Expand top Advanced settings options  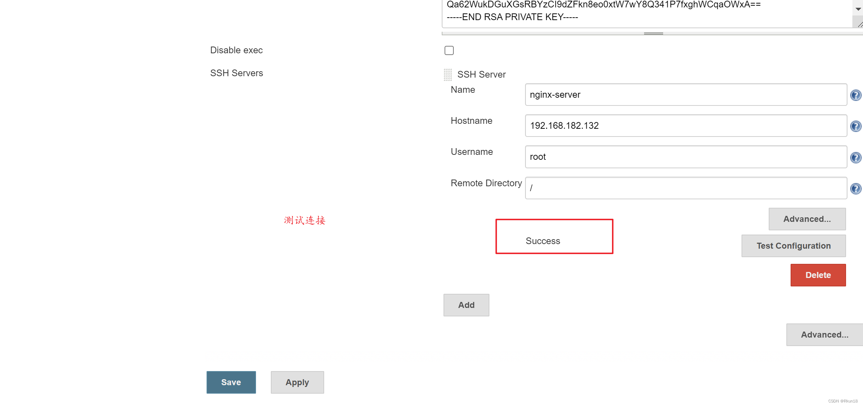click(x=808, y=218)
